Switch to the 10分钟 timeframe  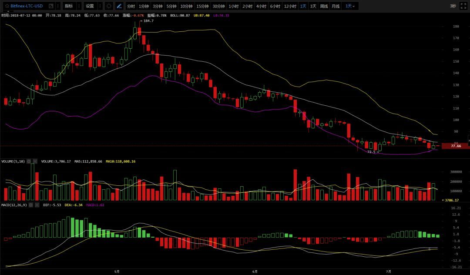click(186, 6)
